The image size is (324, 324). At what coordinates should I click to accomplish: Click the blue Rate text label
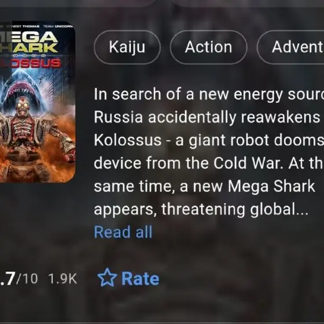(140, 278)
